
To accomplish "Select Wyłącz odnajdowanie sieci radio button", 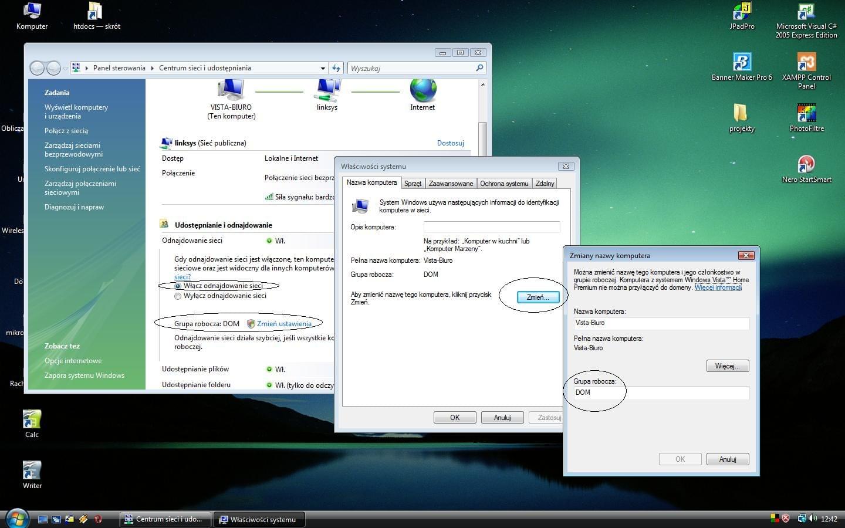I will point(178,296).
